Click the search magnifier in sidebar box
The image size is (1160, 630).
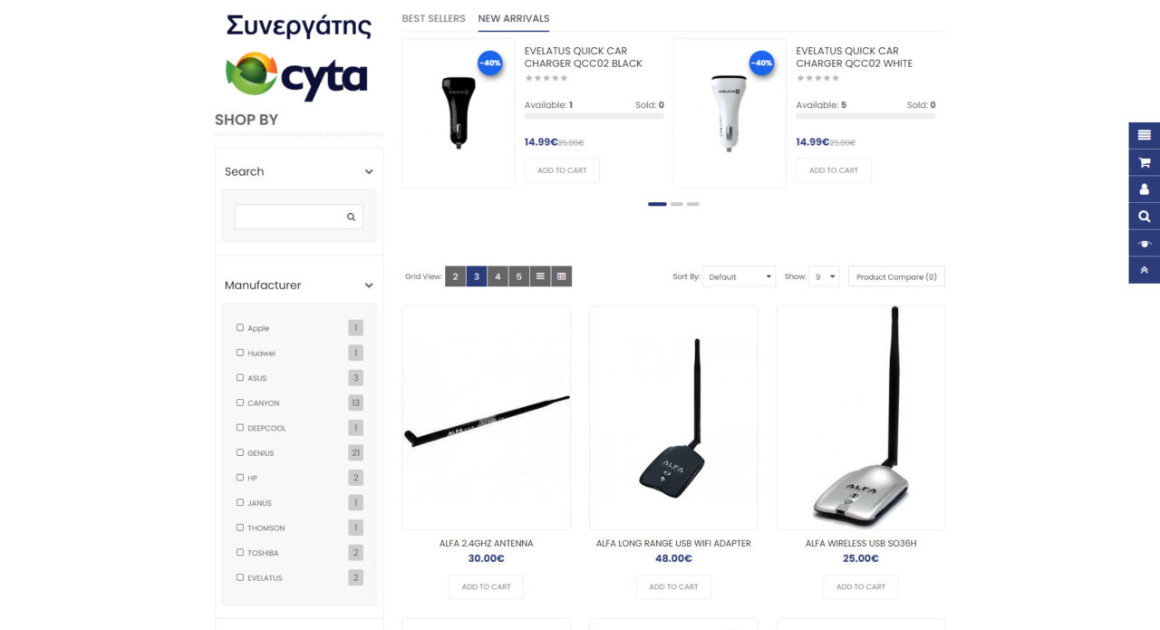351,217
